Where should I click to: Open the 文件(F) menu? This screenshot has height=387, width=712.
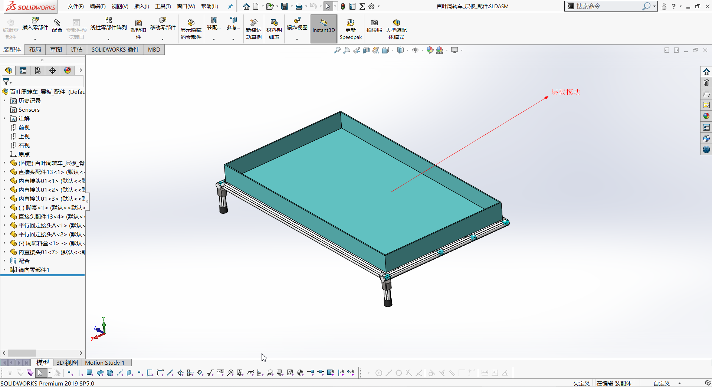pos(76,6)
